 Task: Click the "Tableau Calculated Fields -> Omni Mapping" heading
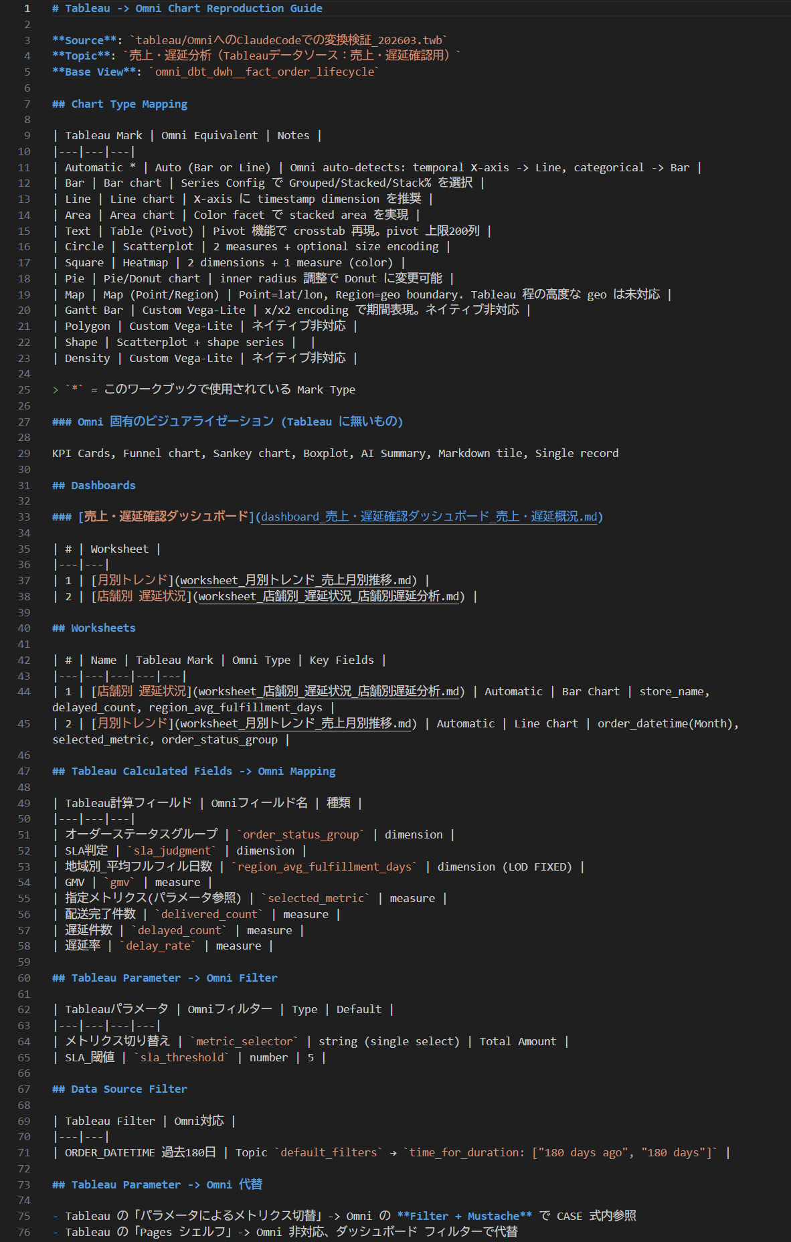click(x=203, y=771)
